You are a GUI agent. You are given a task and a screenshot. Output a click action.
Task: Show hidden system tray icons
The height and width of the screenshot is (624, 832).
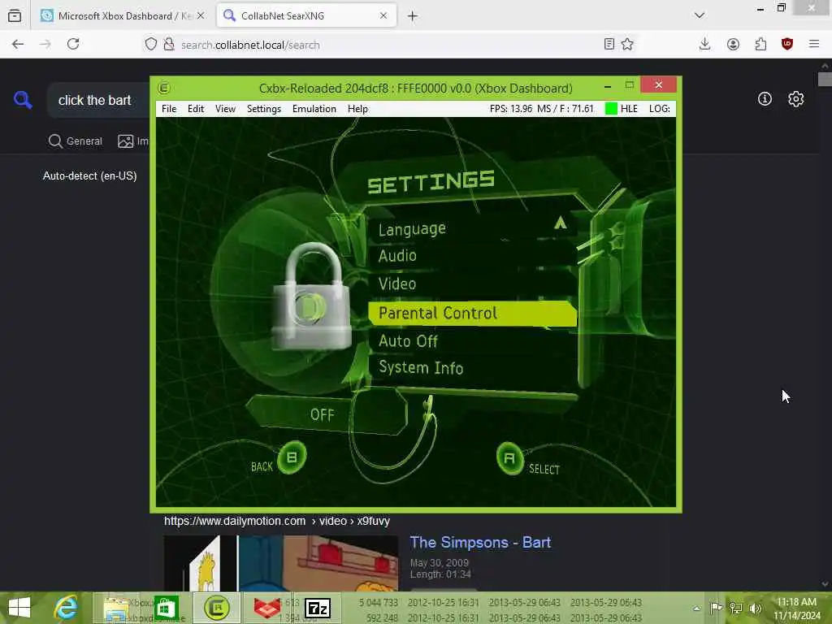(696, 608)
